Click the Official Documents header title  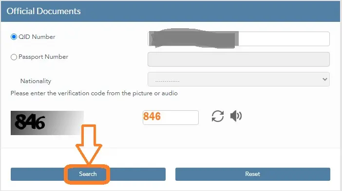pyautogui.click(x=44, y=11)
